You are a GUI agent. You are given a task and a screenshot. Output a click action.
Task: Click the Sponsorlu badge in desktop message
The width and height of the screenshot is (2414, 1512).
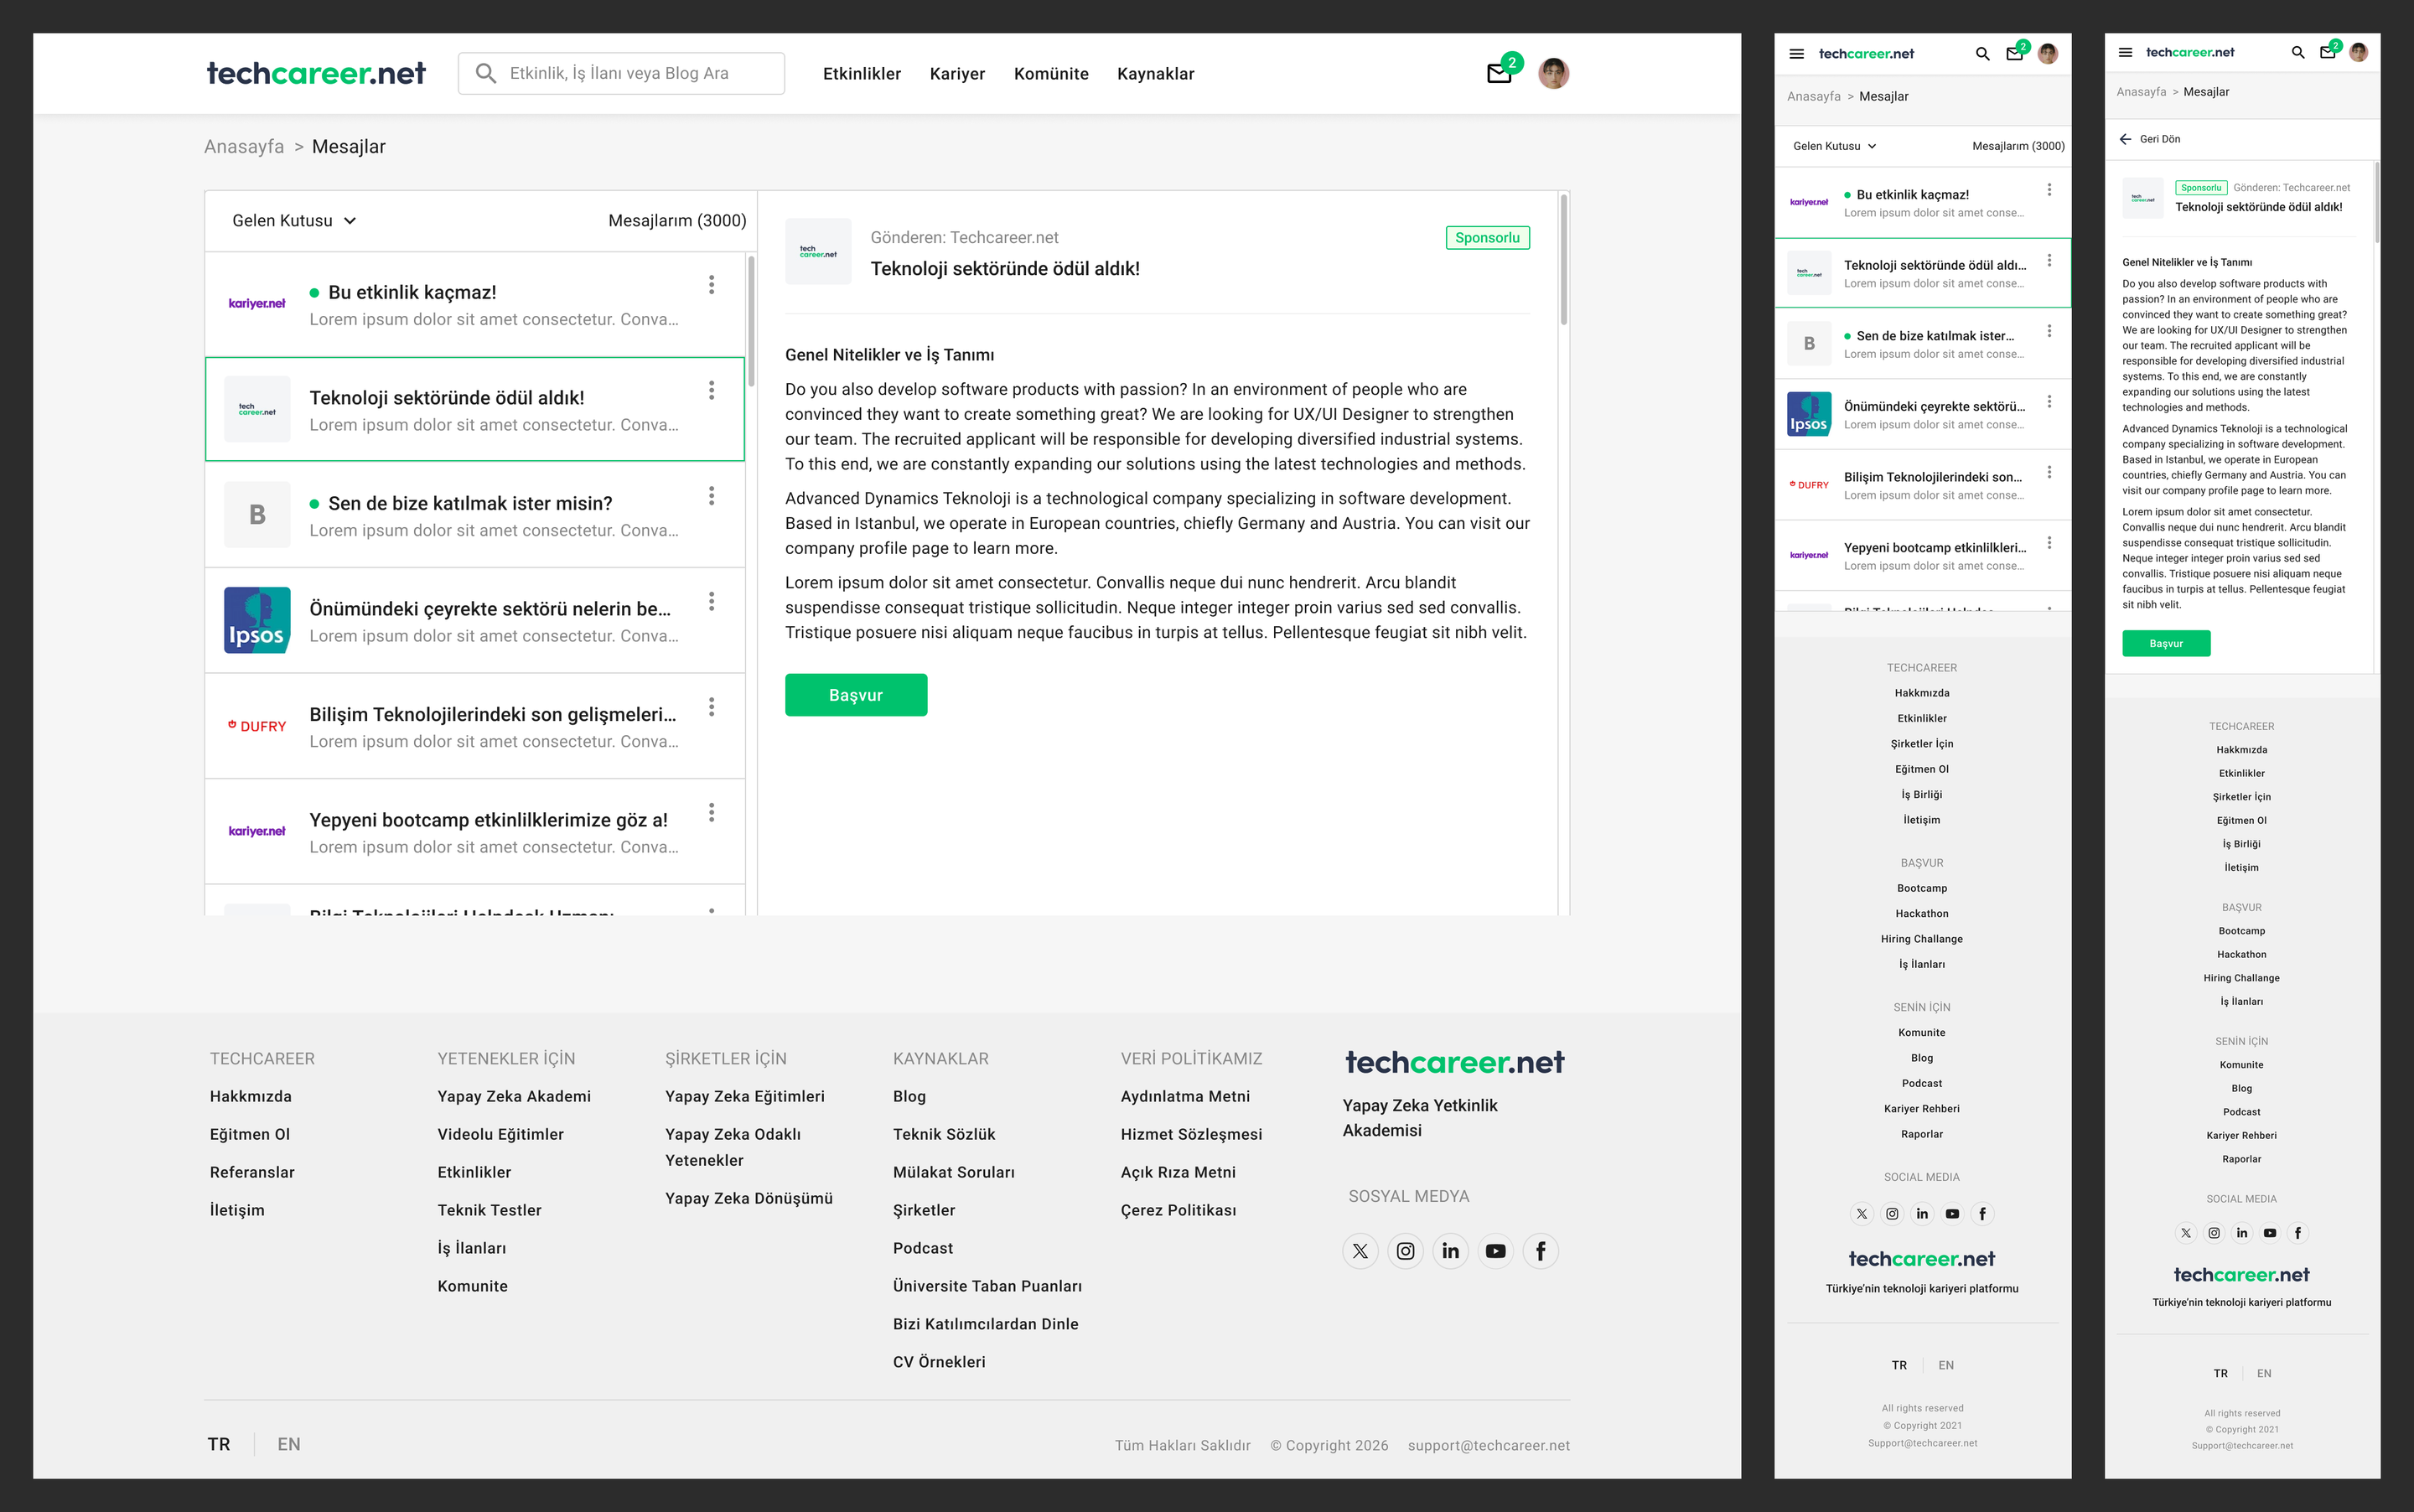tap(1487, 238)
